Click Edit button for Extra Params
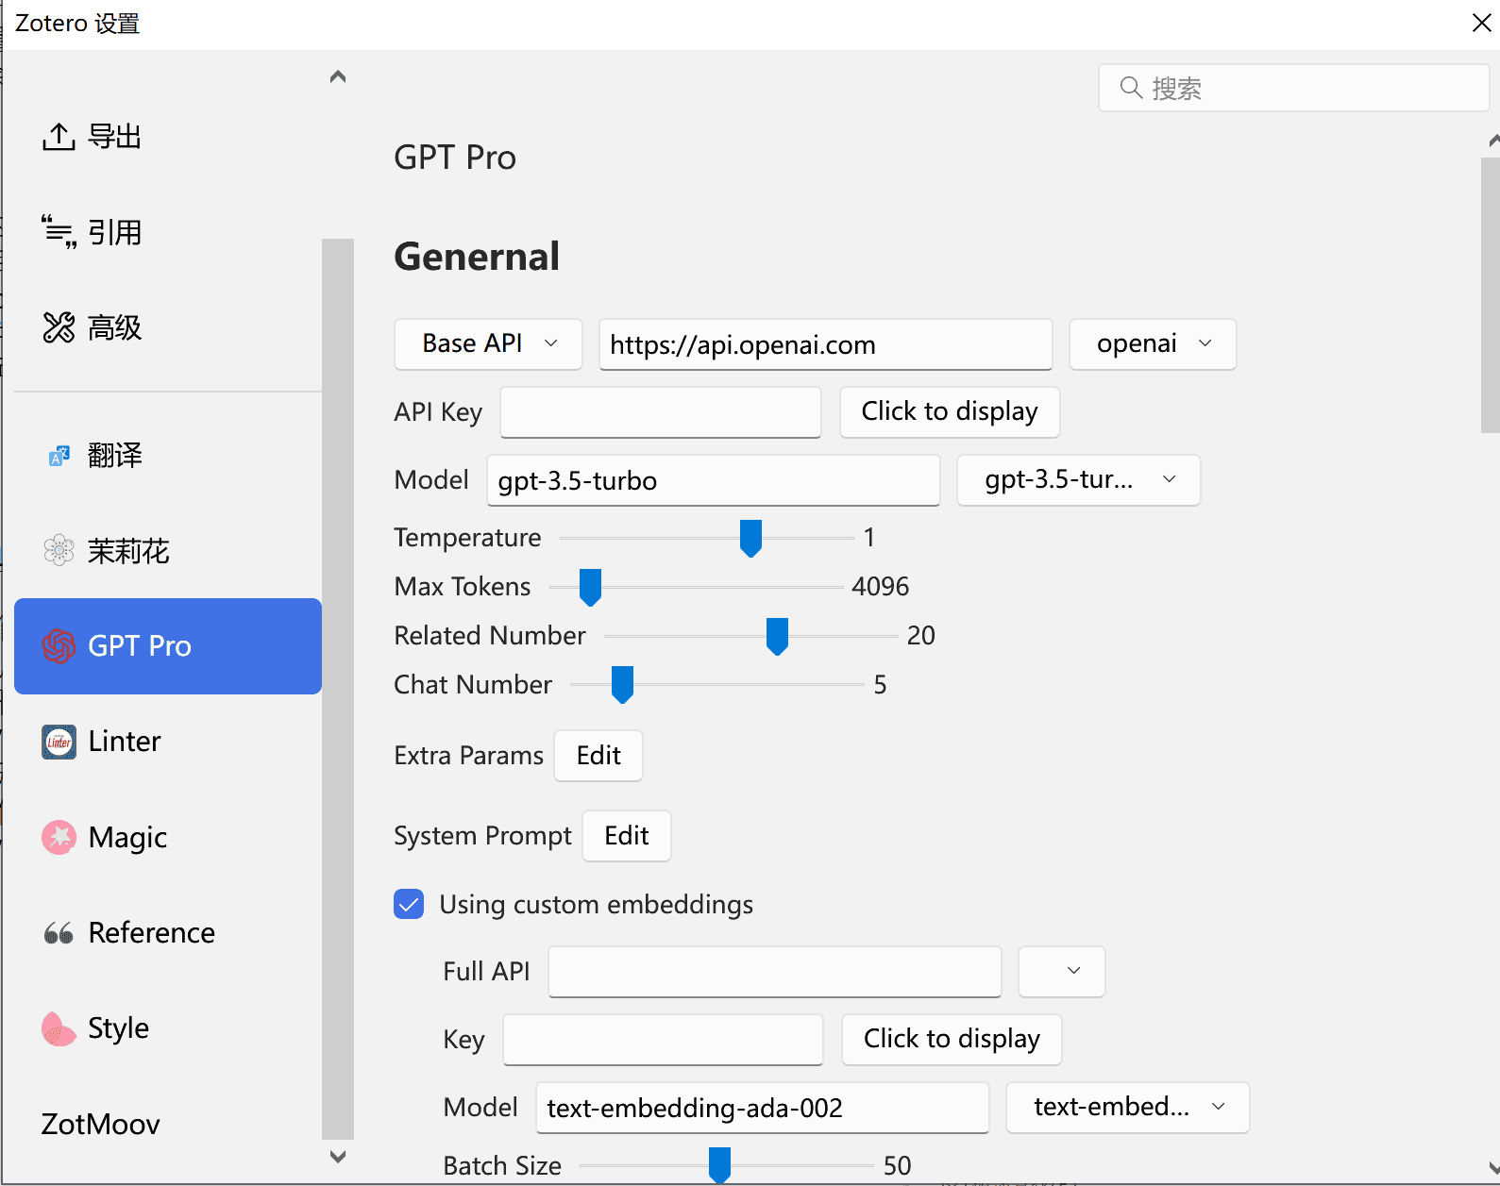1500x1186 pixels. (598, 756)
